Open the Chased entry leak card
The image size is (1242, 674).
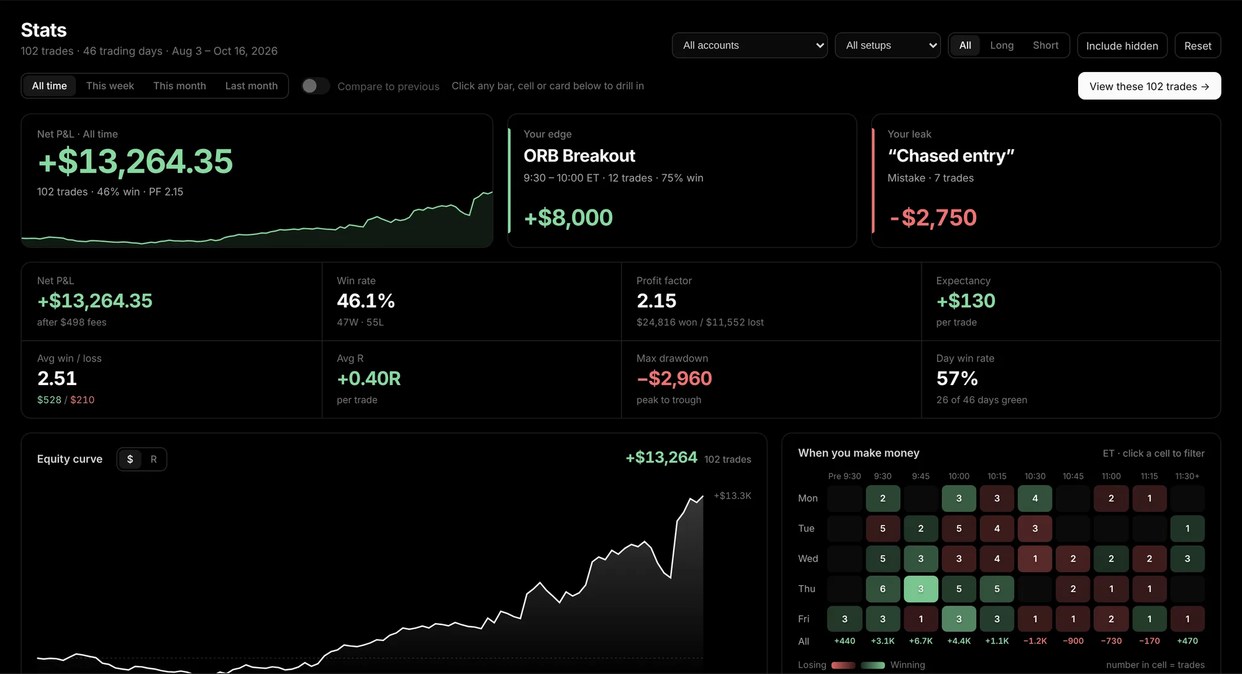(1046, 181)
